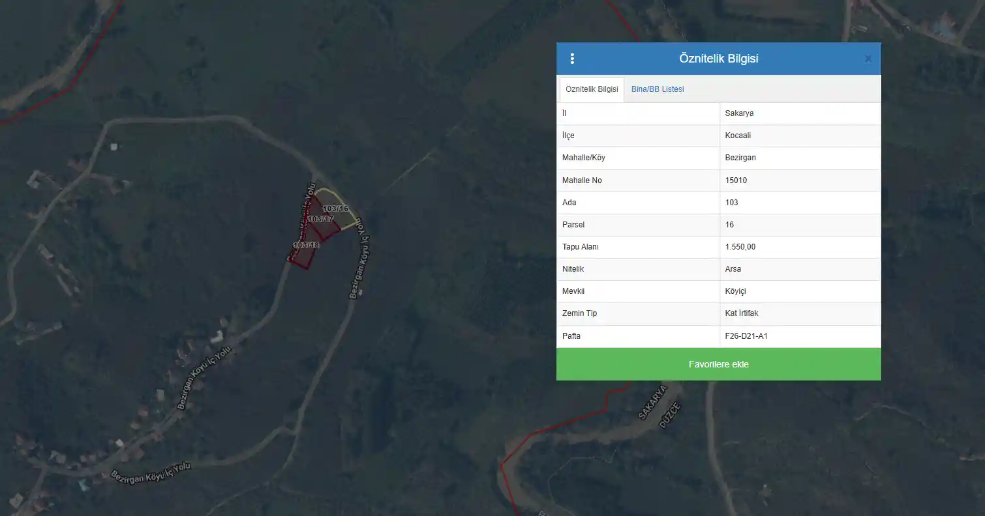Click the Öznitelik Bilgisi panel title bar
The image size is (985, 516).
[719, 59]
